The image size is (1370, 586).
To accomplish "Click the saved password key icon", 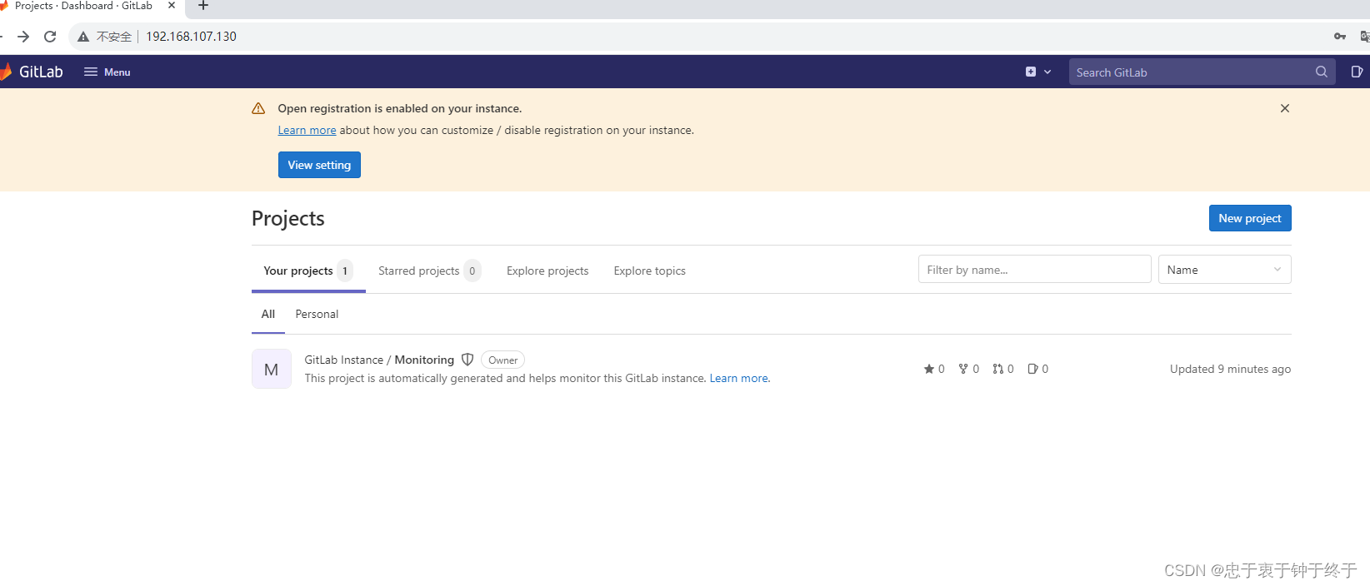I will 1340,37.
